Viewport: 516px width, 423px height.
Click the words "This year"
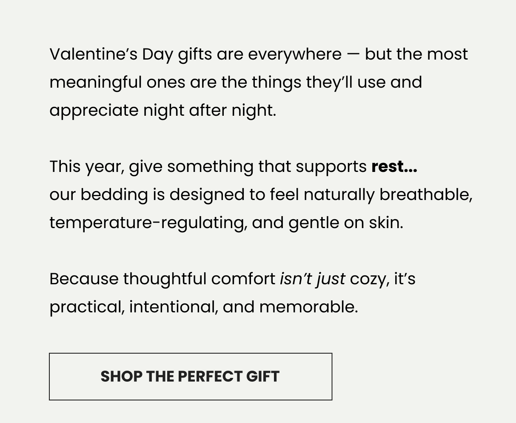coord(86,167)
